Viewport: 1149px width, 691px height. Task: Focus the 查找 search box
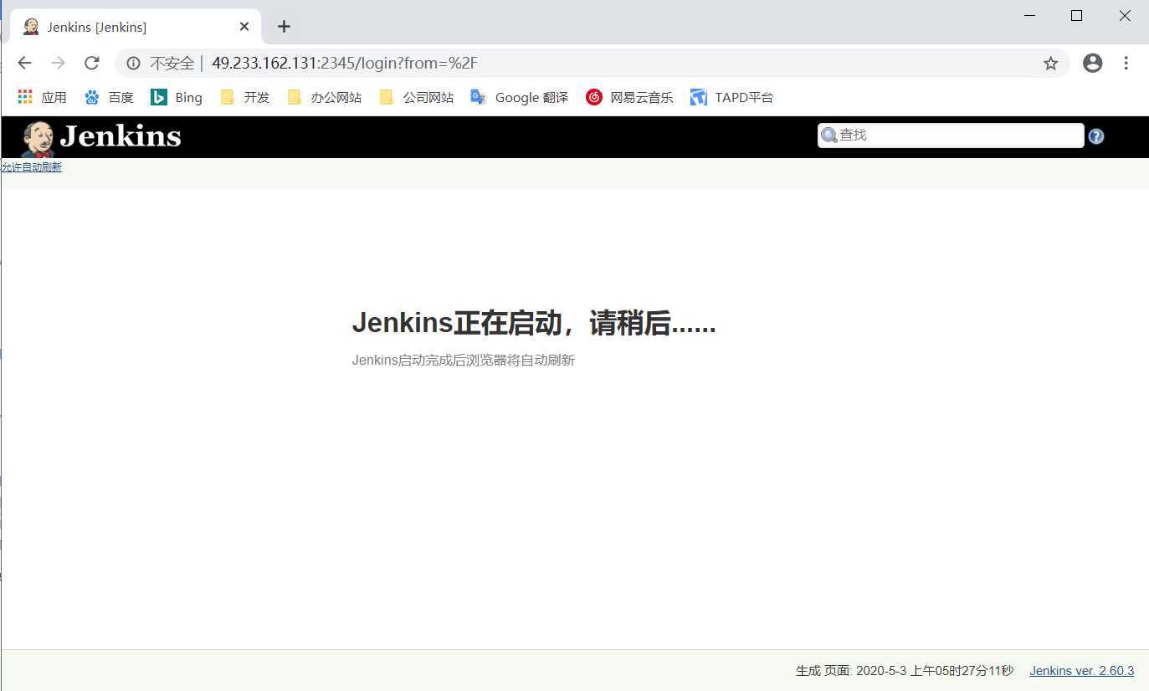(951, 136)
